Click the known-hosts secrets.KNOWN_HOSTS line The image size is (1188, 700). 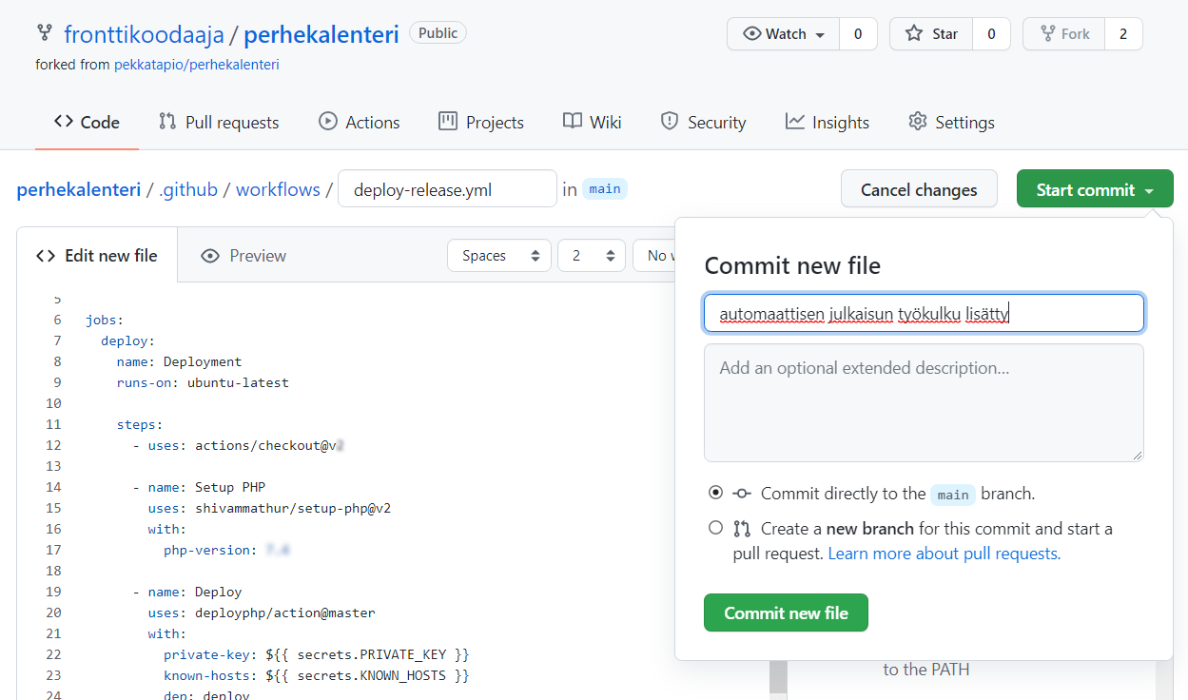(x=317, y=675)
